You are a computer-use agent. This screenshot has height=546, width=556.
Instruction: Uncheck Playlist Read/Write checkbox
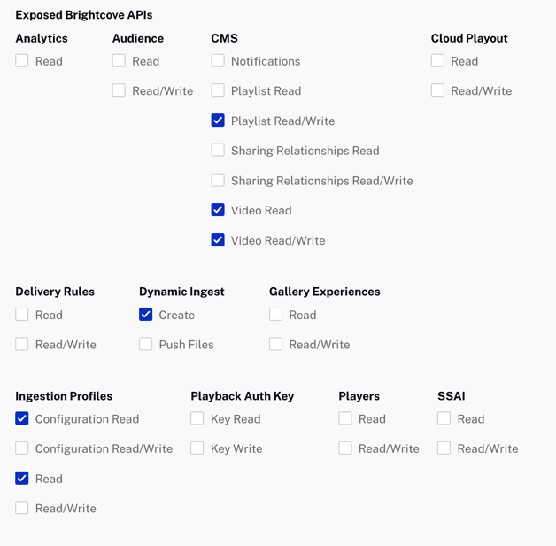coord(218,121)
